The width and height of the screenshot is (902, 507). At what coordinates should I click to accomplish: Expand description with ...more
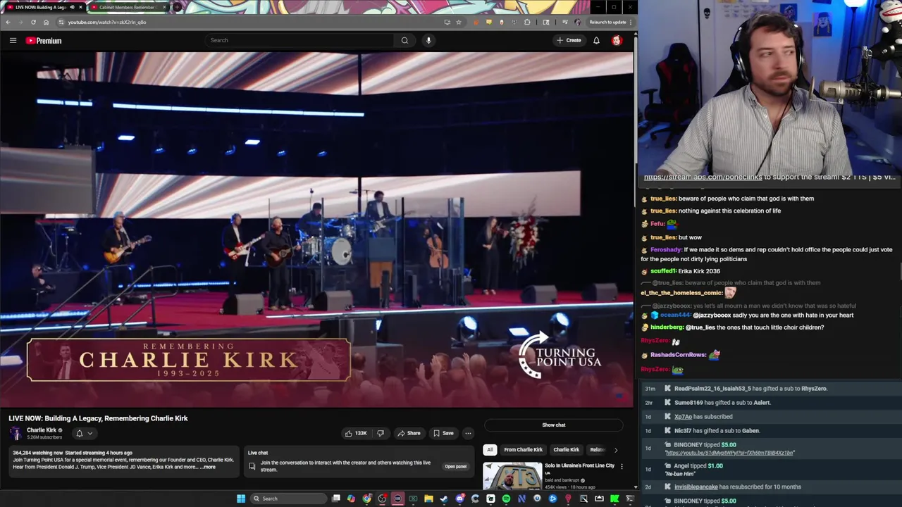[x=209, y=467]
